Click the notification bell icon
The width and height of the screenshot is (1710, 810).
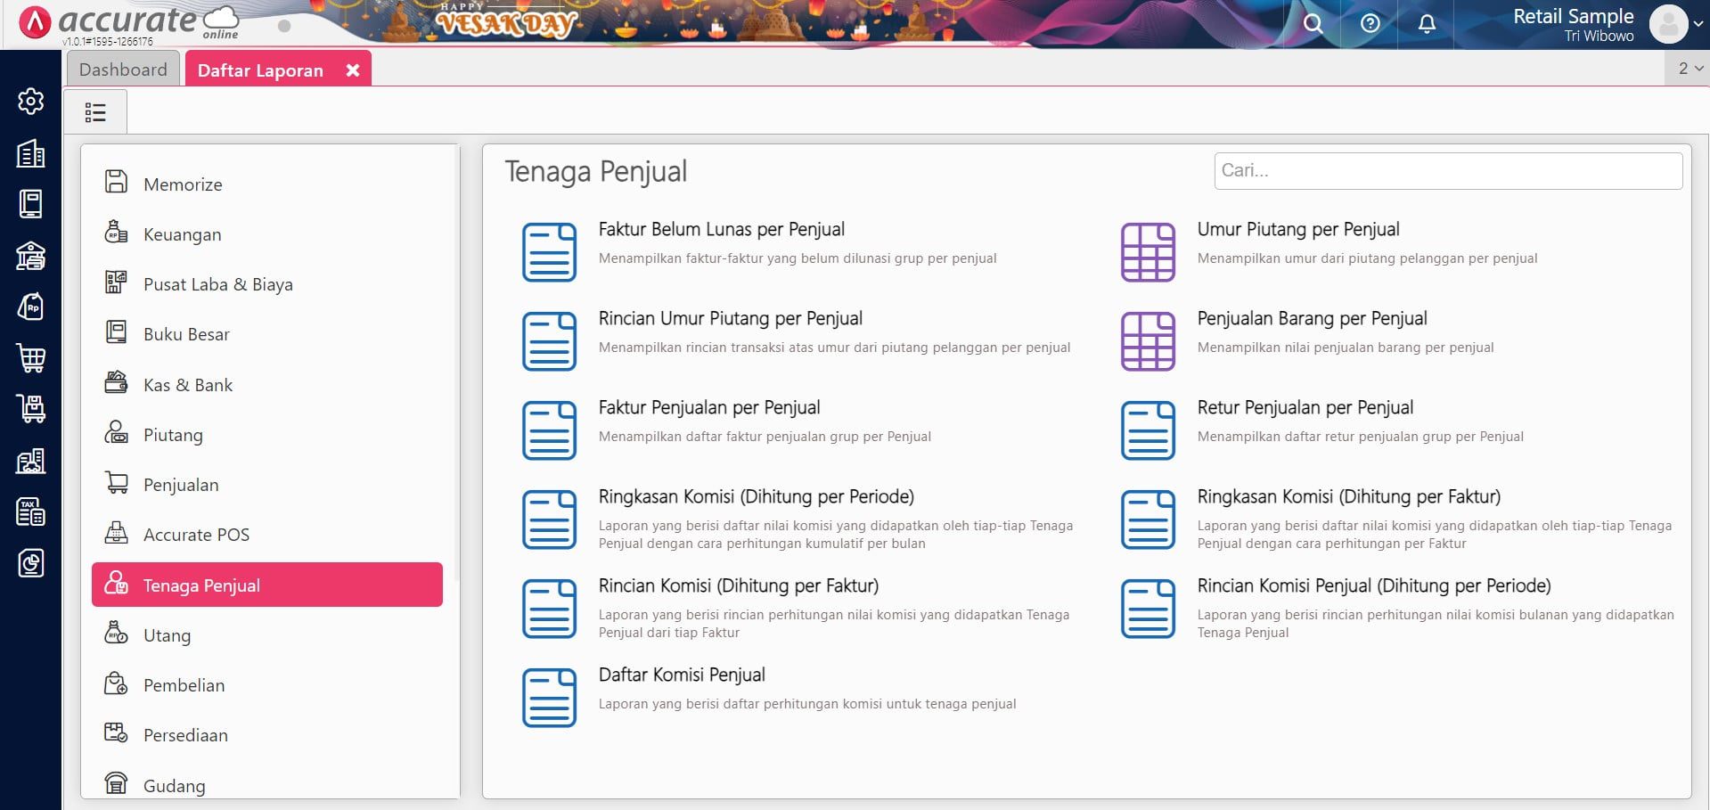coord(1427,24)
